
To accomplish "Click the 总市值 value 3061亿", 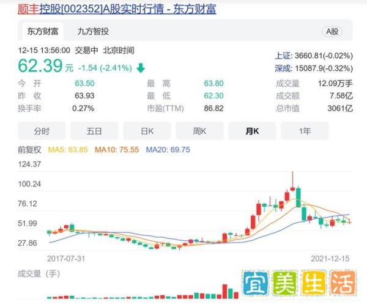I will click(340, 108).
